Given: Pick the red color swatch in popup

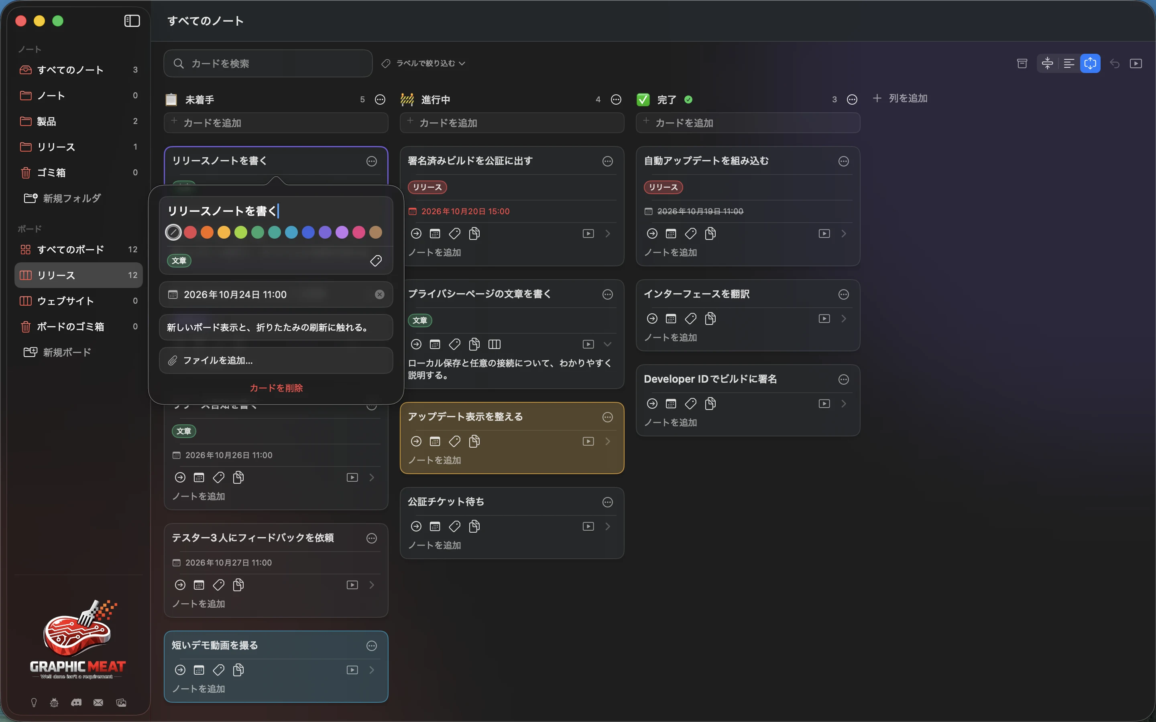Looking at the screenshot, I should coord(191,233).
